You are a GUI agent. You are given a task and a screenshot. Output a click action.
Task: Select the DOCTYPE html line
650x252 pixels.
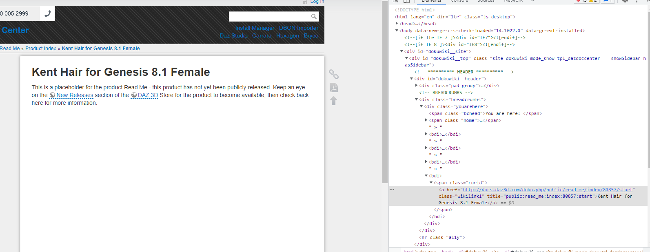click(x=415, y=10)
